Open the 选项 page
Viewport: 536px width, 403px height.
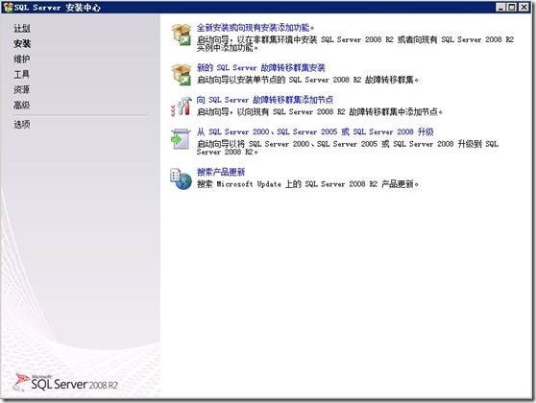coord(22,125)
